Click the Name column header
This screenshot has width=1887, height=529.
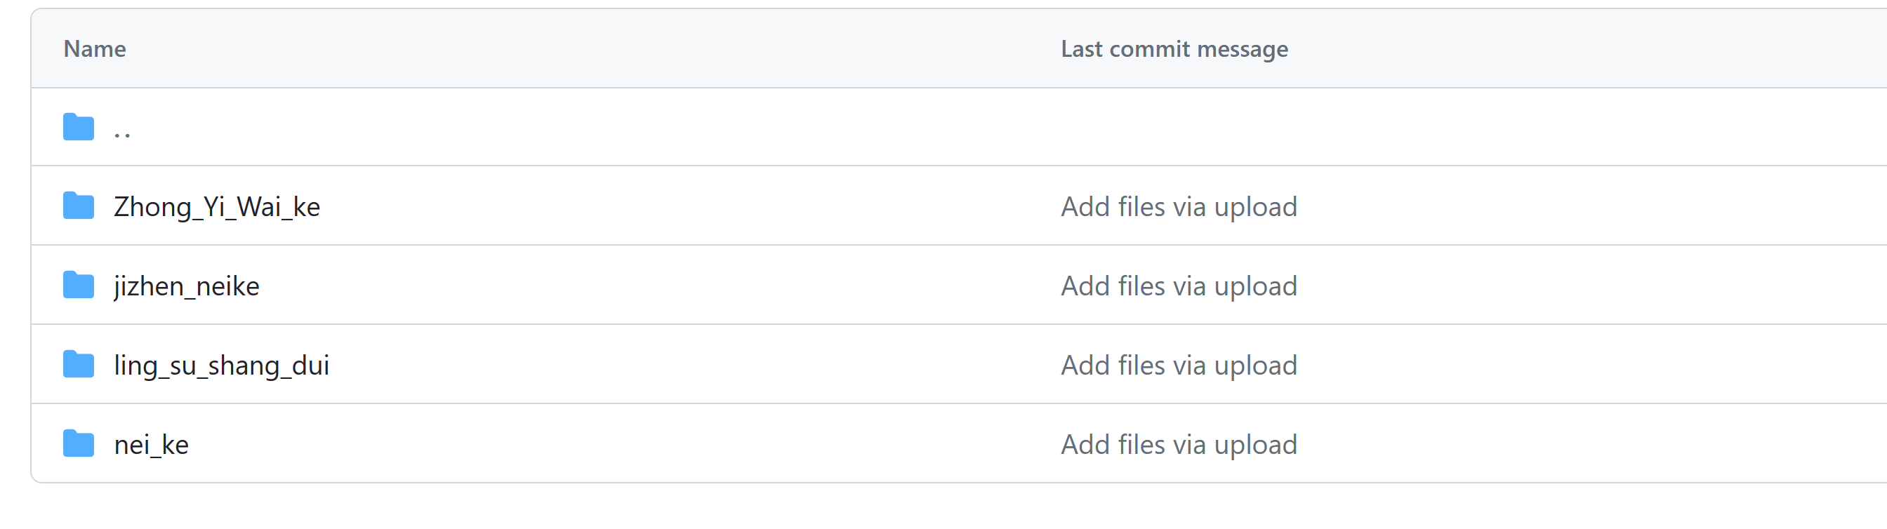95,49
